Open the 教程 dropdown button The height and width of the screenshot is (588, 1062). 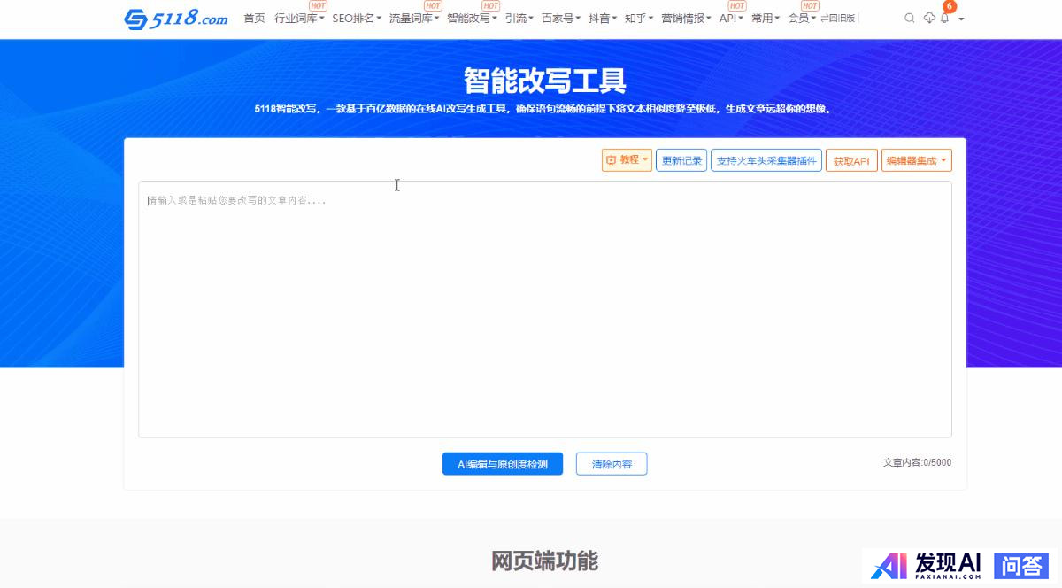627,160
